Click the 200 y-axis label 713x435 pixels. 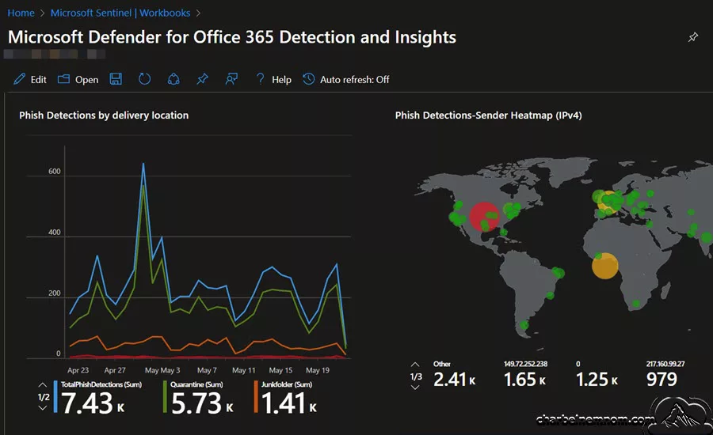(54, 293)
